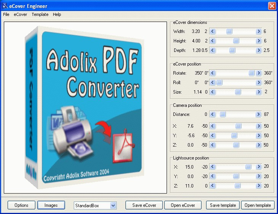This screenshot has height=214, width=278.
Task: Click the Size slider left arrow
Action: [213, 92]
